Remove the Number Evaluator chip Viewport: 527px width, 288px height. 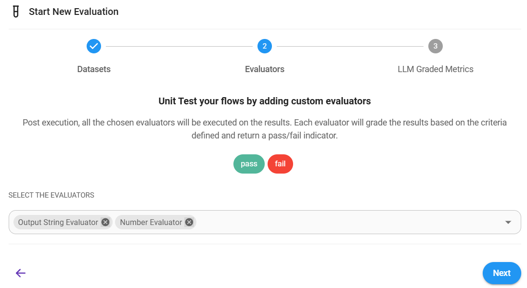pyautogui.click(x=189, y=222)
